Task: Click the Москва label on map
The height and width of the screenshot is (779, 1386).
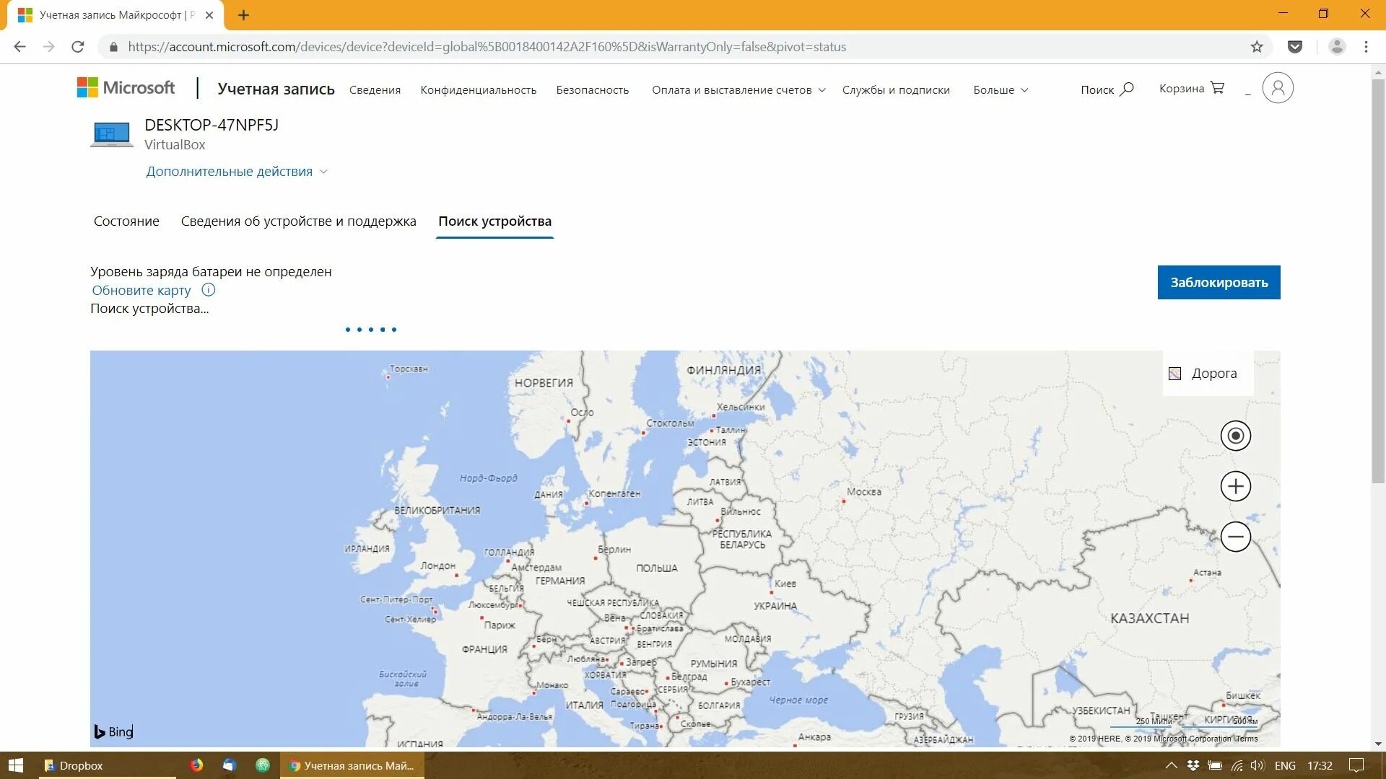Action: [863, 492]
